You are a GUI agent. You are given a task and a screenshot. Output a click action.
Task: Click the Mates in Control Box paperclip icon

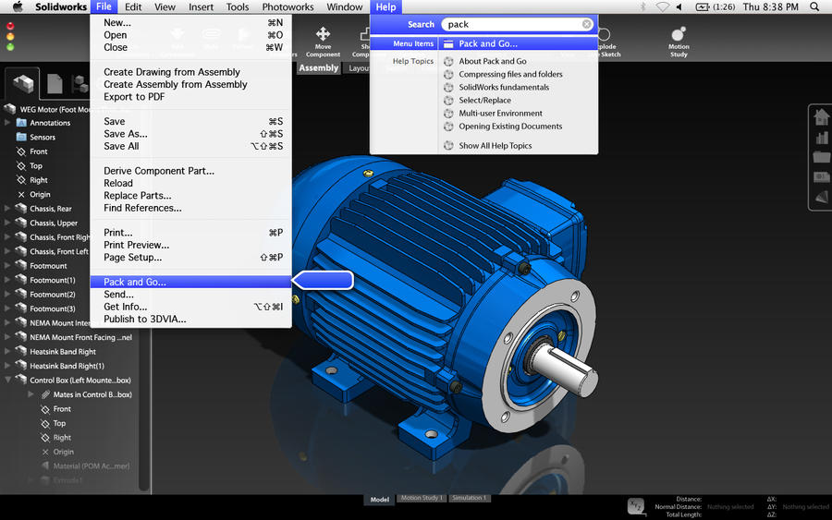(x=45, y=394)
